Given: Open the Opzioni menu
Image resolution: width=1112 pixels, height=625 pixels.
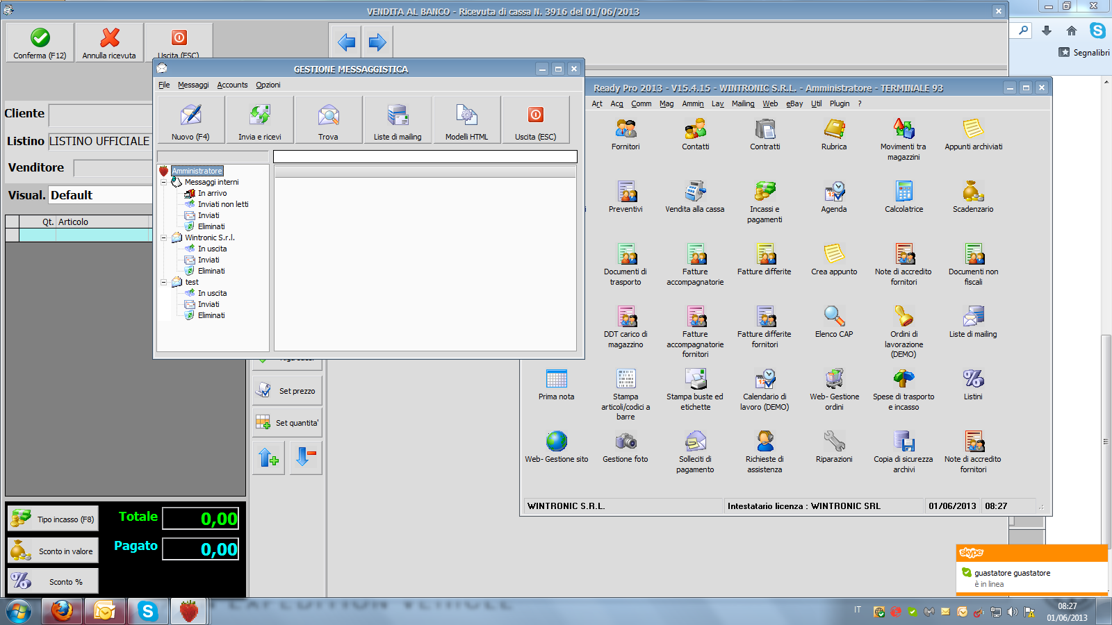Looking at the screenshot, I should [268, 85].
